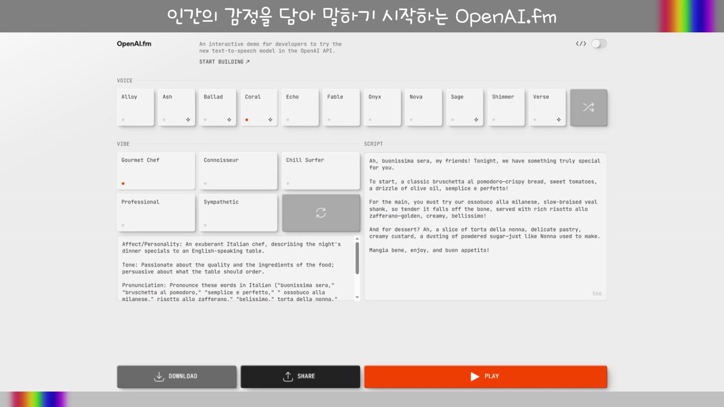Click the interactive demo description text
724x407 pixels.
[270, 47]
